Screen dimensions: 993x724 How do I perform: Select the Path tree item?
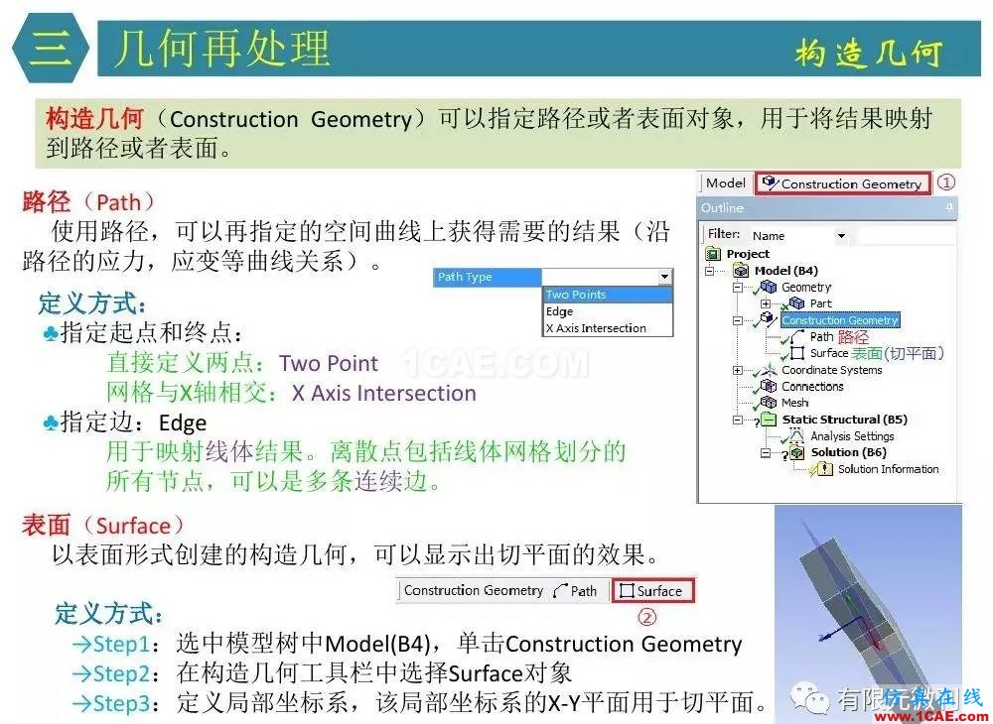821,337
